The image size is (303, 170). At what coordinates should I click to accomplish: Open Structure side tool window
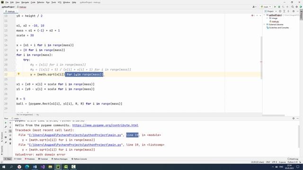(x=2, y=136)
